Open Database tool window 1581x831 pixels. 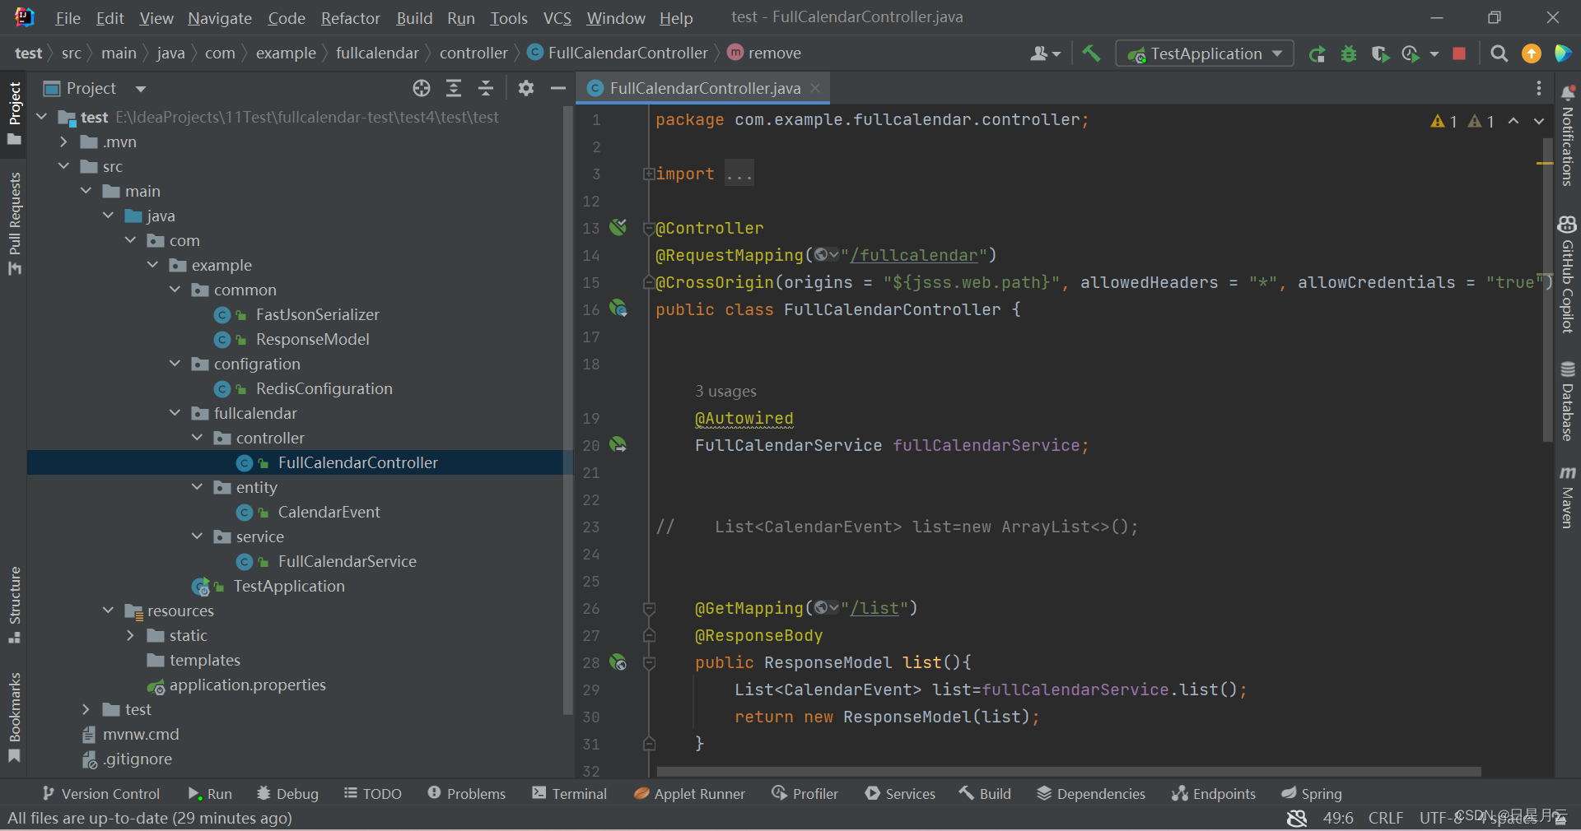point(1567,401)
